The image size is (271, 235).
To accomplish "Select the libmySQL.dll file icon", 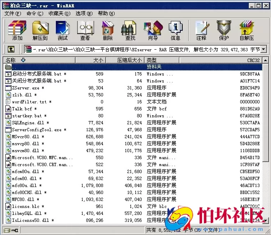I will (x=8, y=213).
